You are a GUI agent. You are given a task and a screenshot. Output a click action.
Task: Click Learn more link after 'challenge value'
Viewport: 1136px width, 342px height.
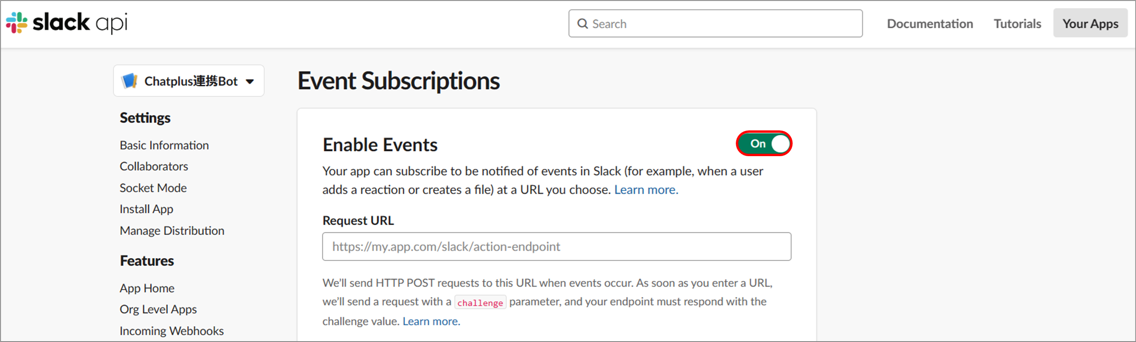[431, 321]
